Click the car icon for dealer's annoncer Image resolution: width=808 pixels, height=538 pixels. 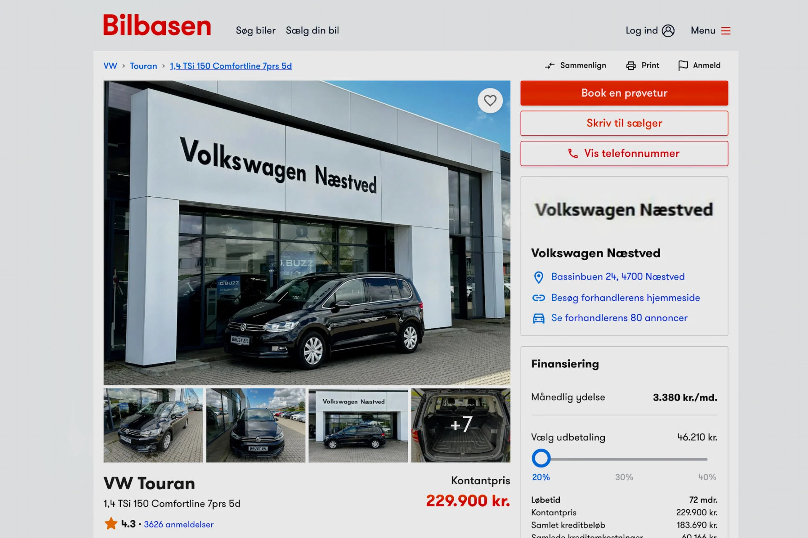click(539, 318)
